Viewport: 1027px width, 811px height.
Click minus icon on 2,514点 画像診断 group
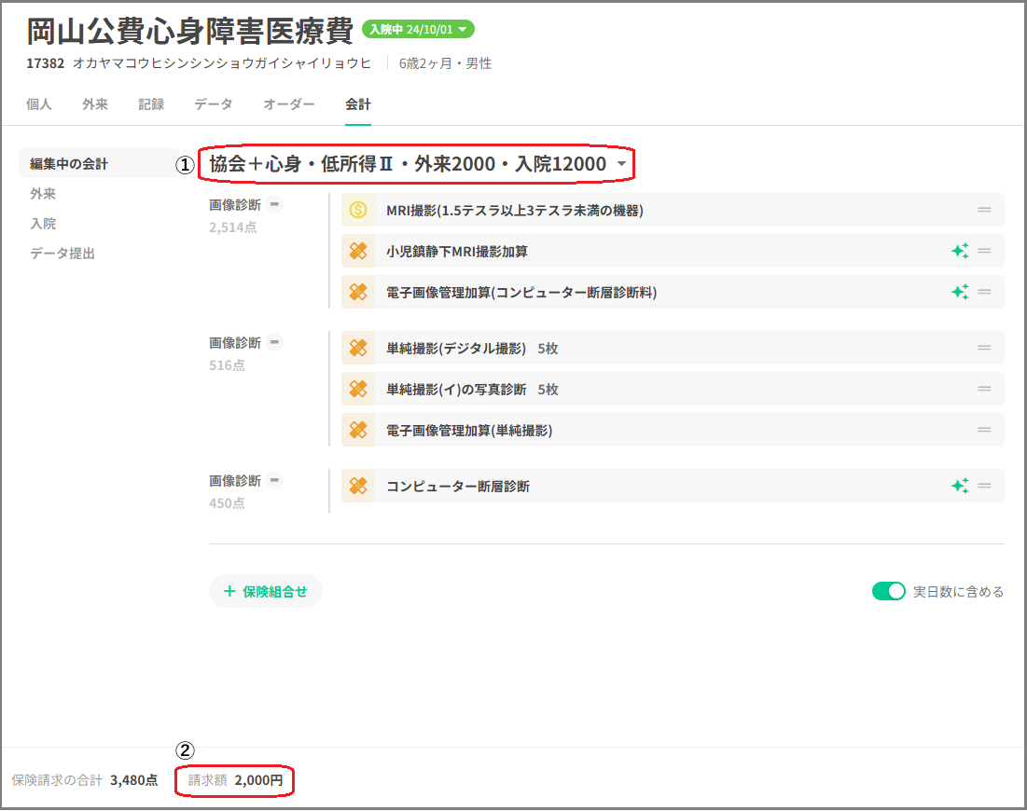[x=275, y=204]
